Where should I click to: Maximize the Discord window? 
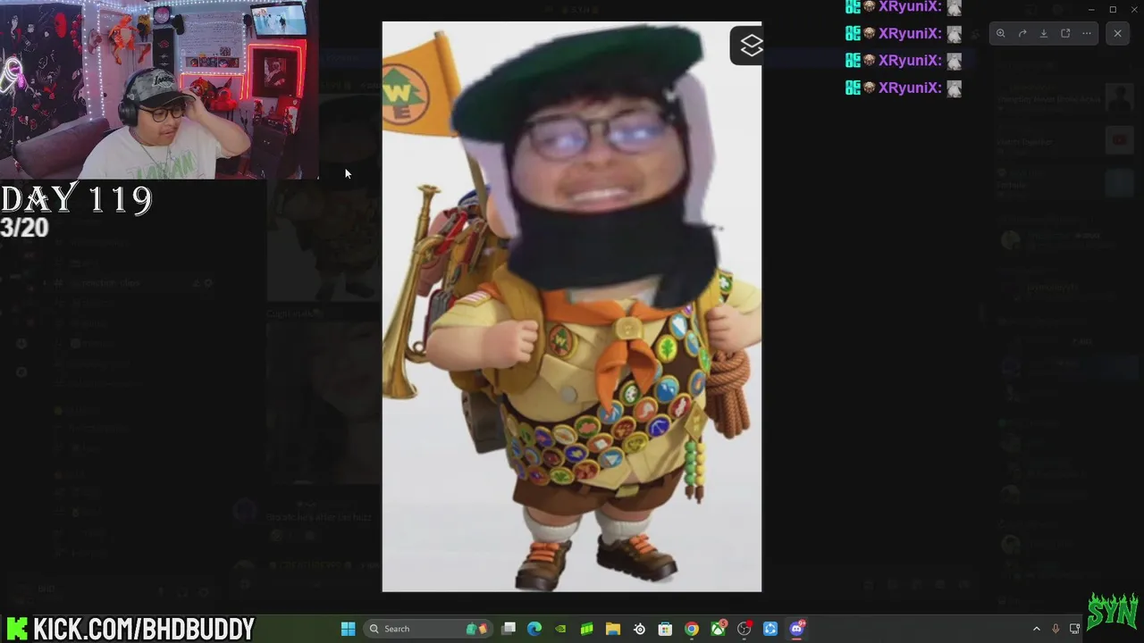point(1113,9)
